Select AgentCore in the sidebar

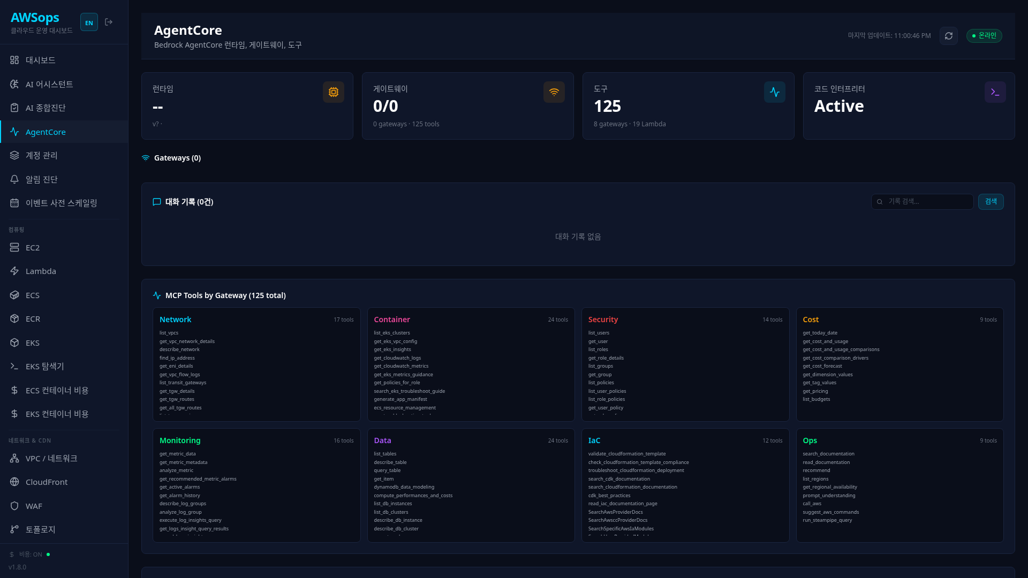pos(64,132)
